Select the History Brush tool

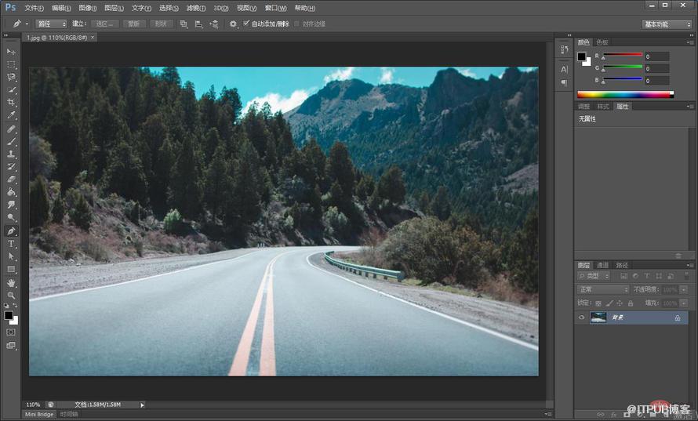pyautogui.click(x=11, y=166)
